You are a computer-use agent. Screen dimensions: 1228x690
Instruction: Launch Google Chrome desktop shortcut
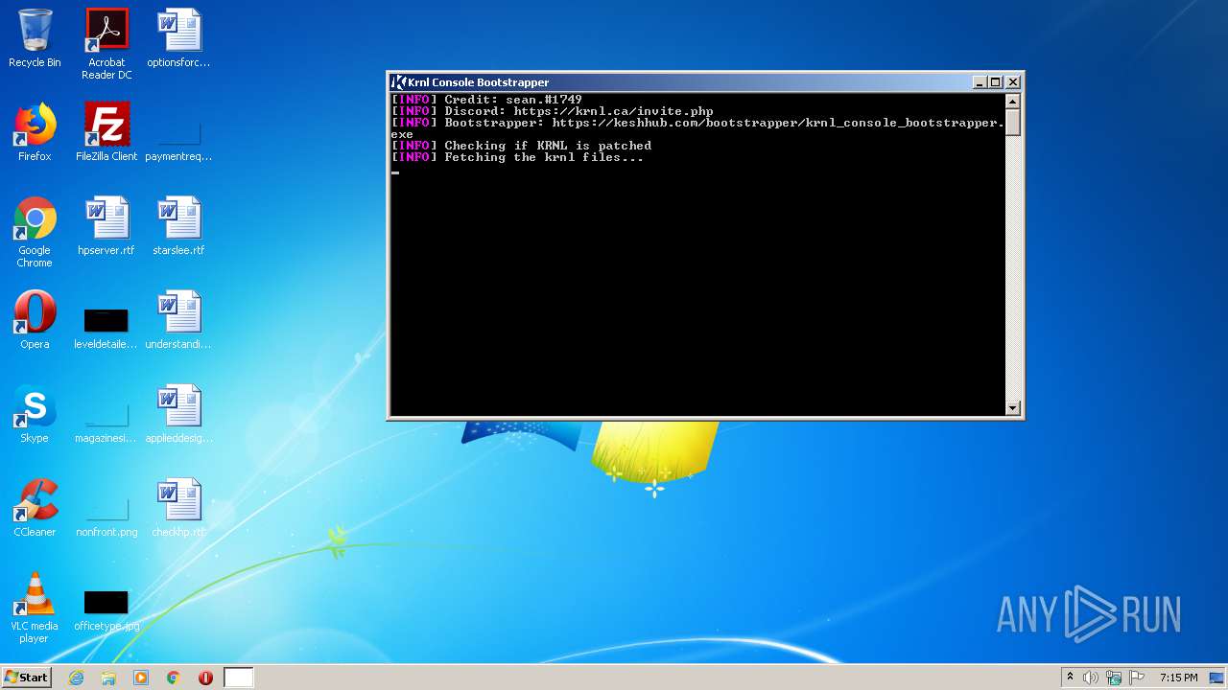click(35, 232)
